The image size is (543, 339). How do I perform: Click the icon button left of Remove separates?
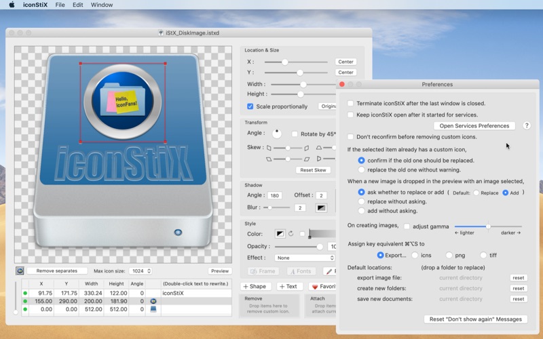point(20,271)
